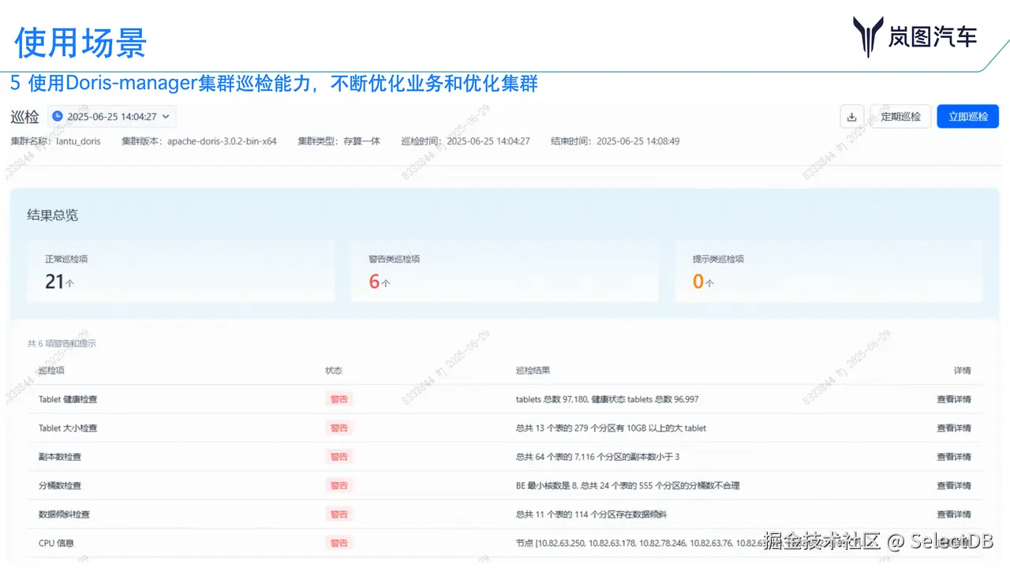Click the 警告 badge on Tablet 健康检查 row

point(339,399)
